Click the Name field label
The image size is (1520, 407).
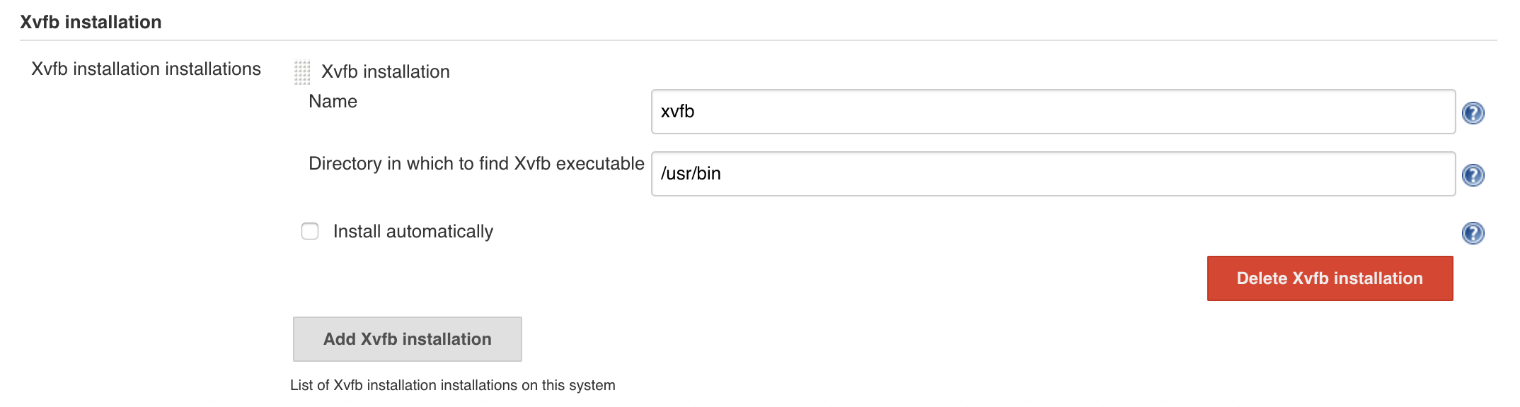click(333, 102)
